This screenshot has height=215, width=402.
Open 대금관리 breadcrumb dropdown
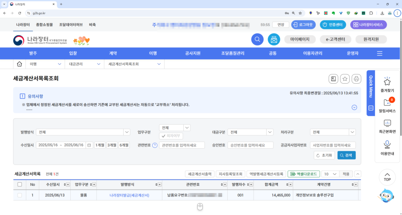tap(85, 64)
